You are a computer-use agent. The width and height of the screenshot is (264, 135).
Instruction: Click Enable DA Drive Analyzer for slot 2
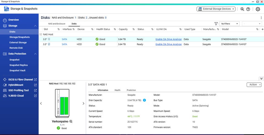(x=169, y=44)
